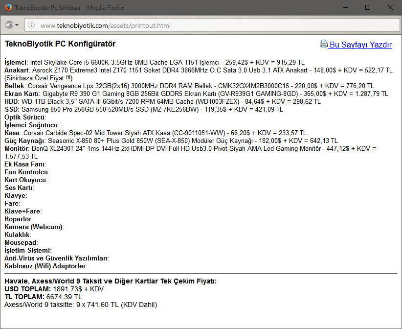Click the USD TOPLAM 1891.73$ line
Screen dimensions: 402x329
[x=54, y=289]
